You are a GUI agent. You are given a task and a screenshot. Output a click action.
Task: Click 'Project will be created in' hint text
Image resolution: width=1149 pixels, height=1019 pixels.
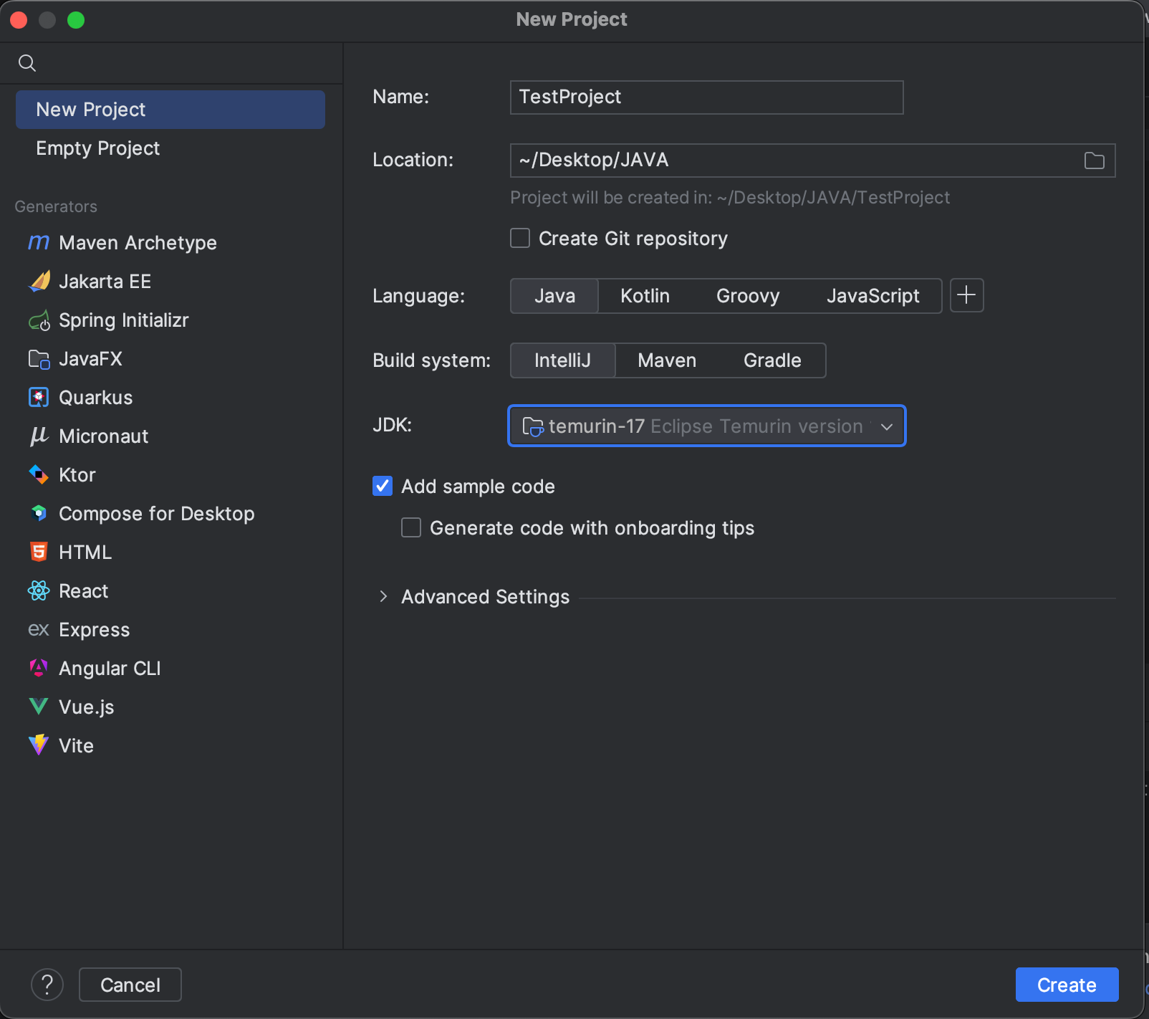coord(730,198)
